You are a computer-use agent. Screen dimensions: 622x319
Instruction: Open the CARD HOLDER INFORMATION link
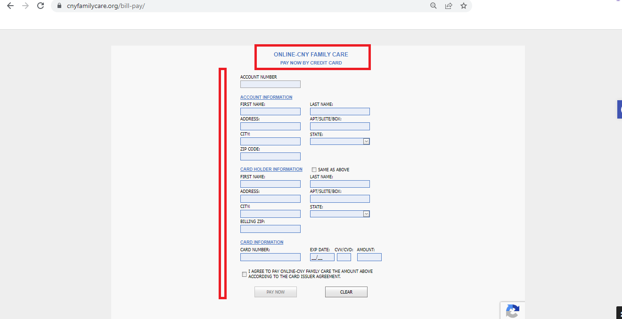(x=271, y=169)
